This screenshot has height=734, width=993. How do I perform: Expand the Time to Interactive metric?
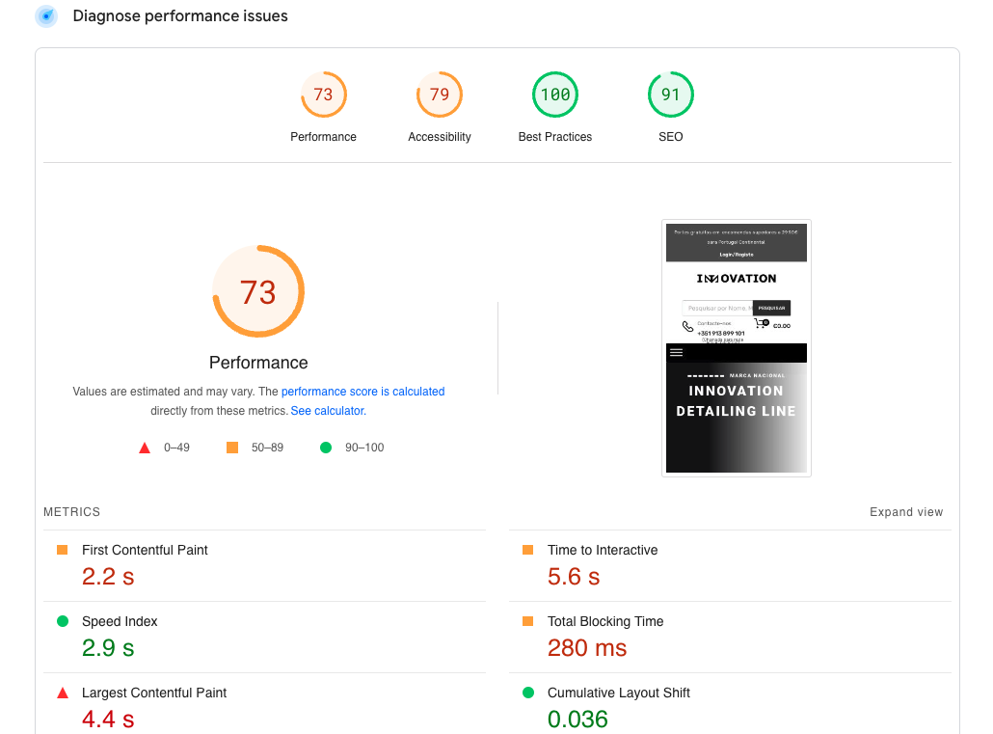[x=603, y=550]
